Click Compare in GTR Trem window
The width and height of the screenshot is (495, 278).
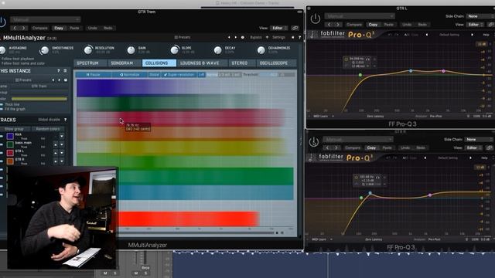click(39, 28)
